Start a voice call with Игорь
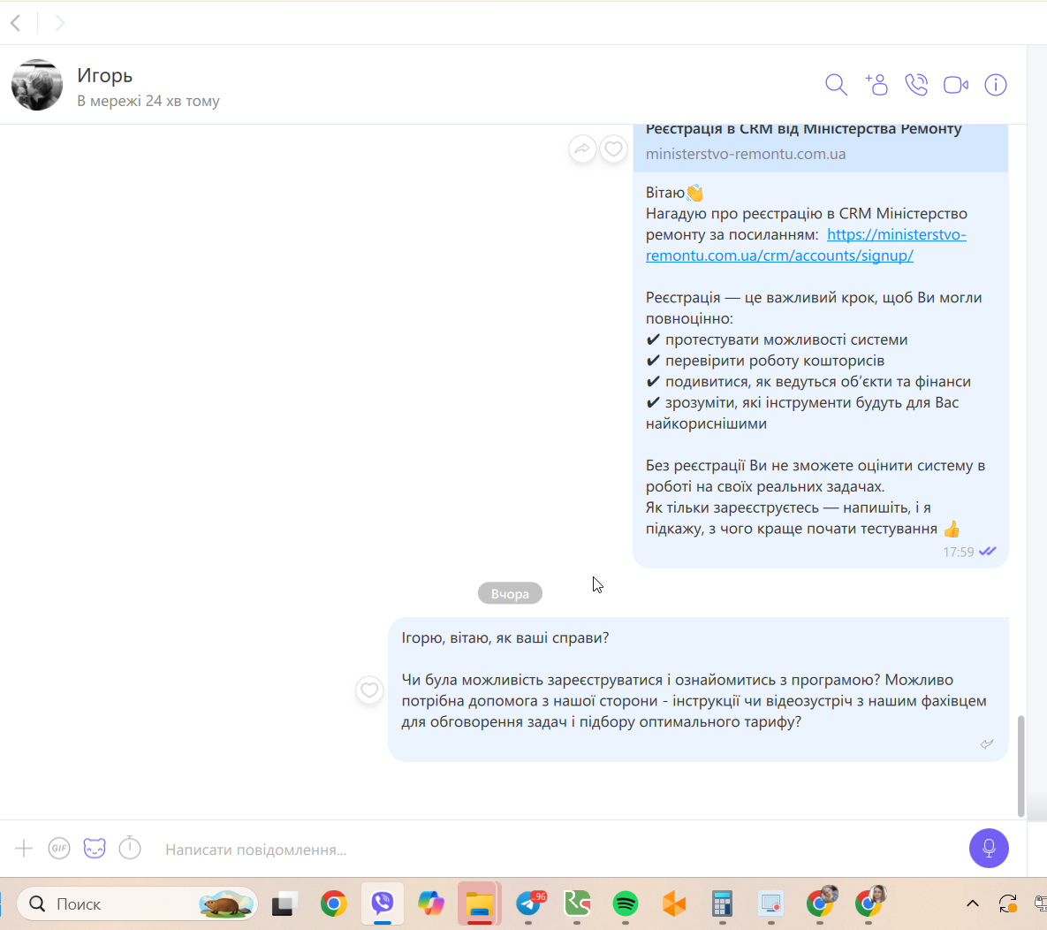Image resolution: width=1047 pixels, height=930 pixels. pyautogui.click(x=916, y=85)
